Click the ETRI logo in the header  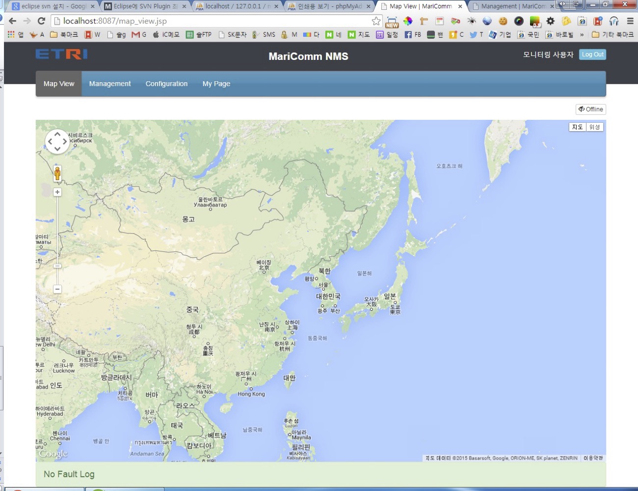click(60, 55)
